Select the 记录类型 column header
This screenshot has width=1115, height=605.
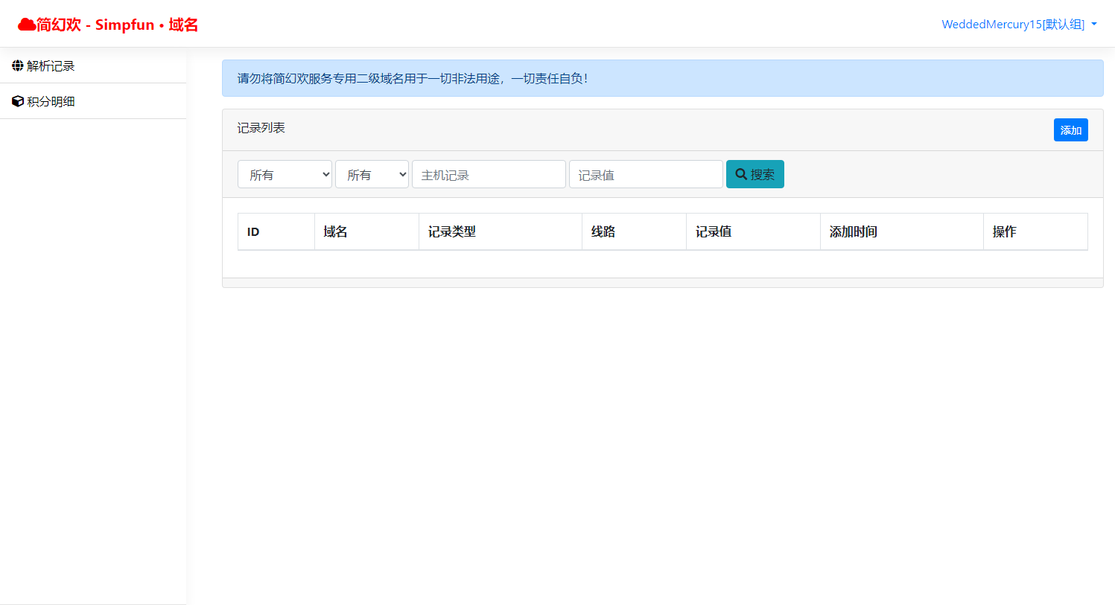point(451,231)
